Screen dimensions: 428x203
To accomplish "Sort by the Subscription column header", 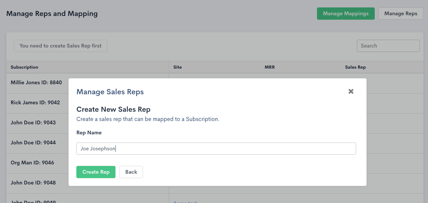I will (25, 67).
